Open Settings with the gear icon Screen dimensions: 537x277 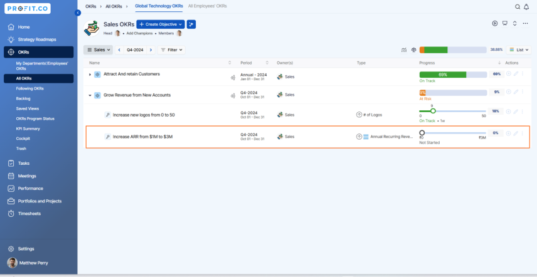coord(11,249)
